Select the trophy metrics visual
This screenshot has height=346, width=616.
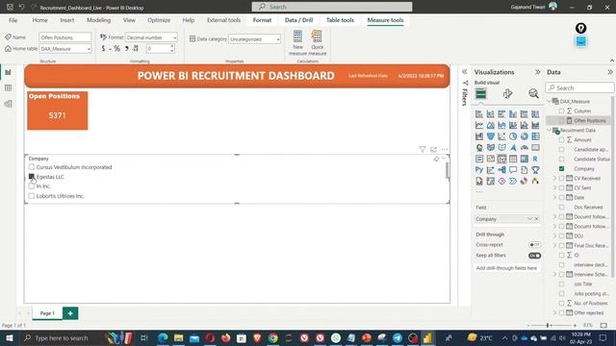(535, 170)
